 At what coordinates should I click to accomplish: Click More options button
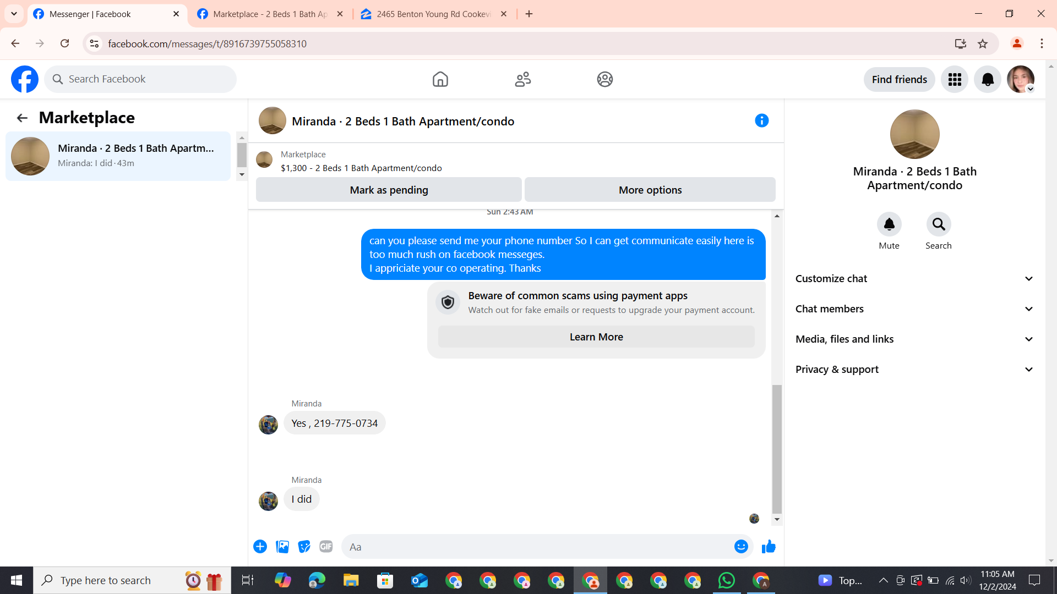(x=650, y=190)
